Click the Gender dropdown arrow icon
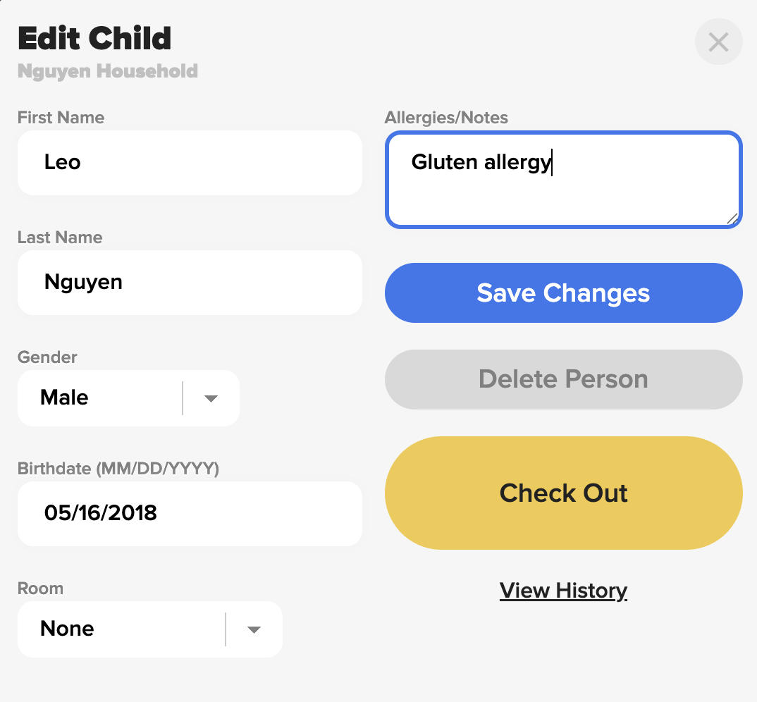This screenshot has height=702, width=757. point(211,398)
